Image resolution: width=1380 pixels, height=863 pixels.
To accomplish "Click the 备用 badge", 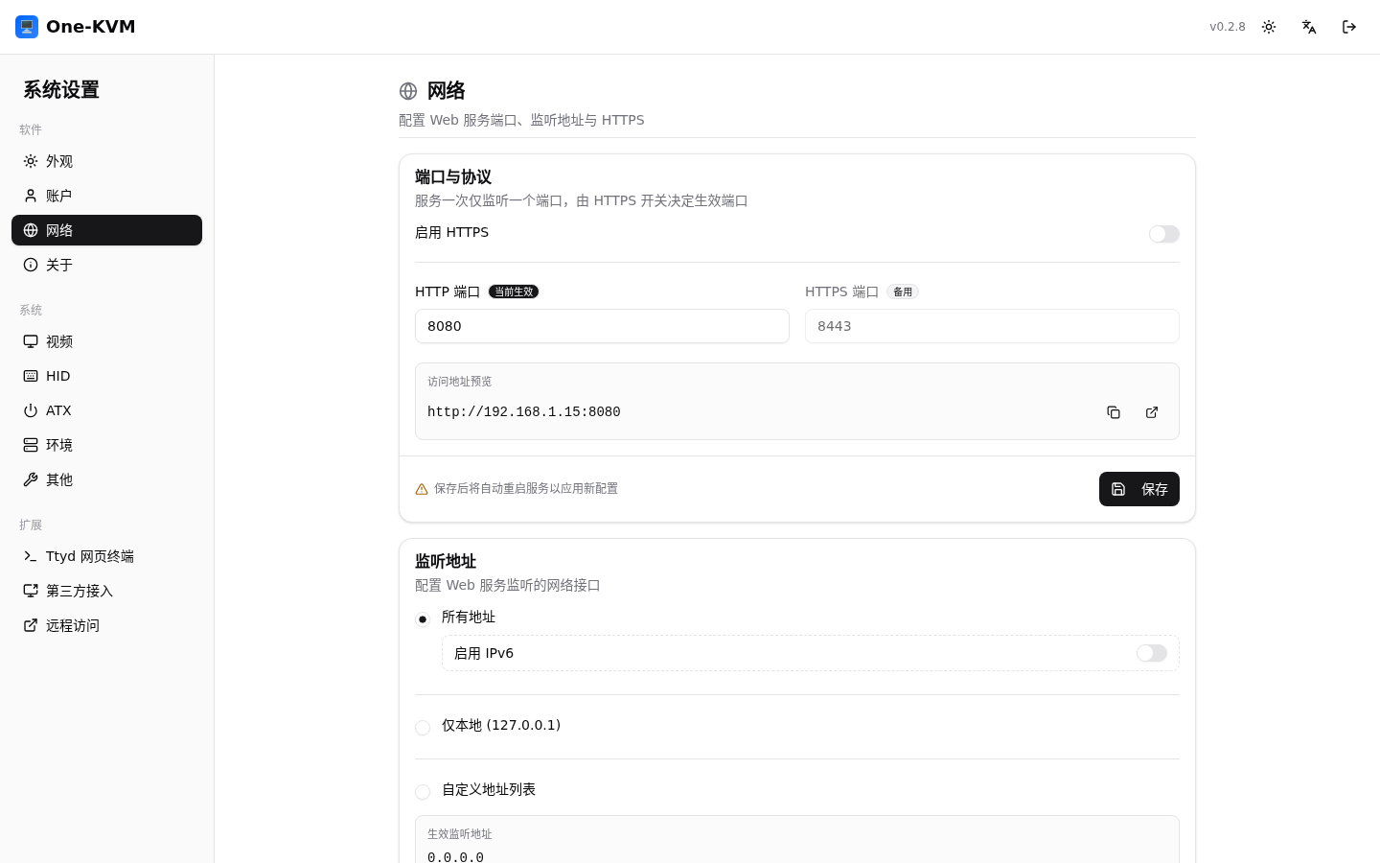I will [903, 292].
